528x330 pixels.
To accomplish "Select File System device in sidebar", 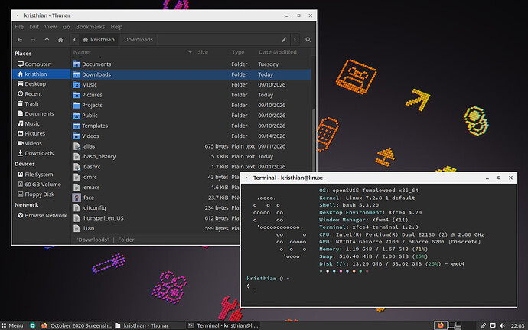I will [41, 175].
